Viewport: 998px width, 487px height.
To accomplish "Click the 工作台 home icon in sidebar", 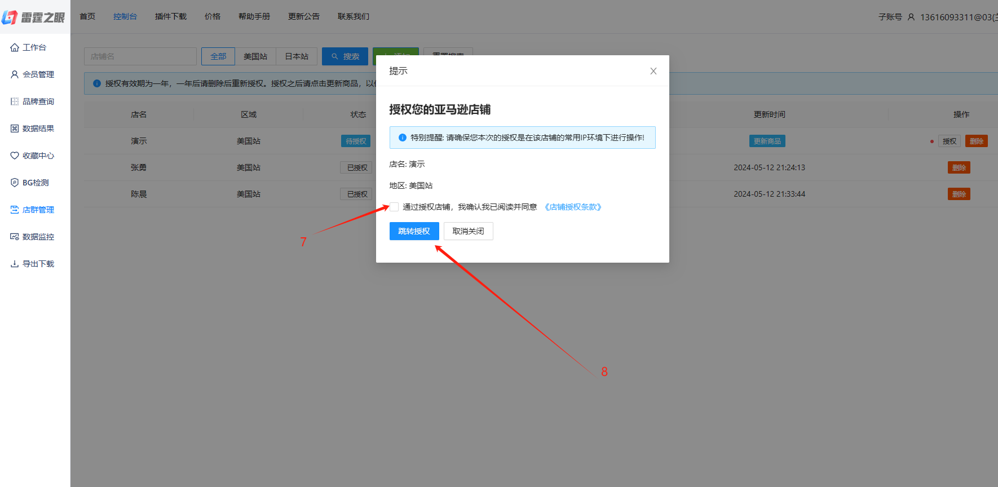I will pos(15,47).
